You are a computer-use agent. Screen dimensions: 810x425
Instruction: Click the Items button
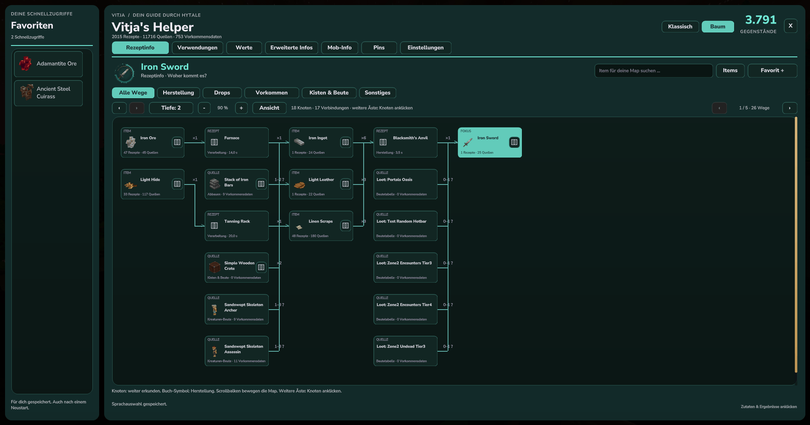point(730,70)
